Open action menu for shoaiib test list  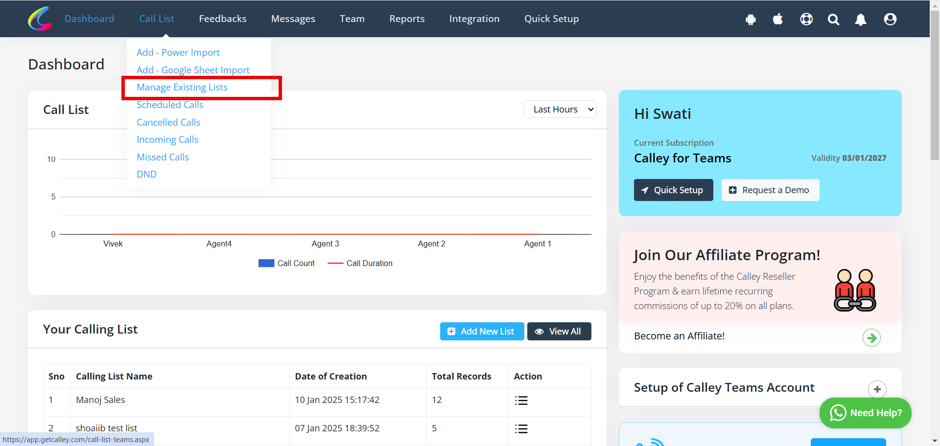[x=521, y=429]
